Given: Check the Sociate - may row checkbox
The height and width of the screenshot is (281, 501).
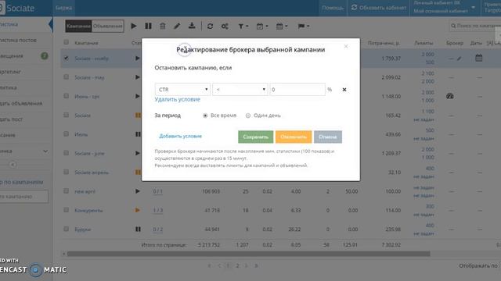Looking at the screenshot, I should 66,77.
